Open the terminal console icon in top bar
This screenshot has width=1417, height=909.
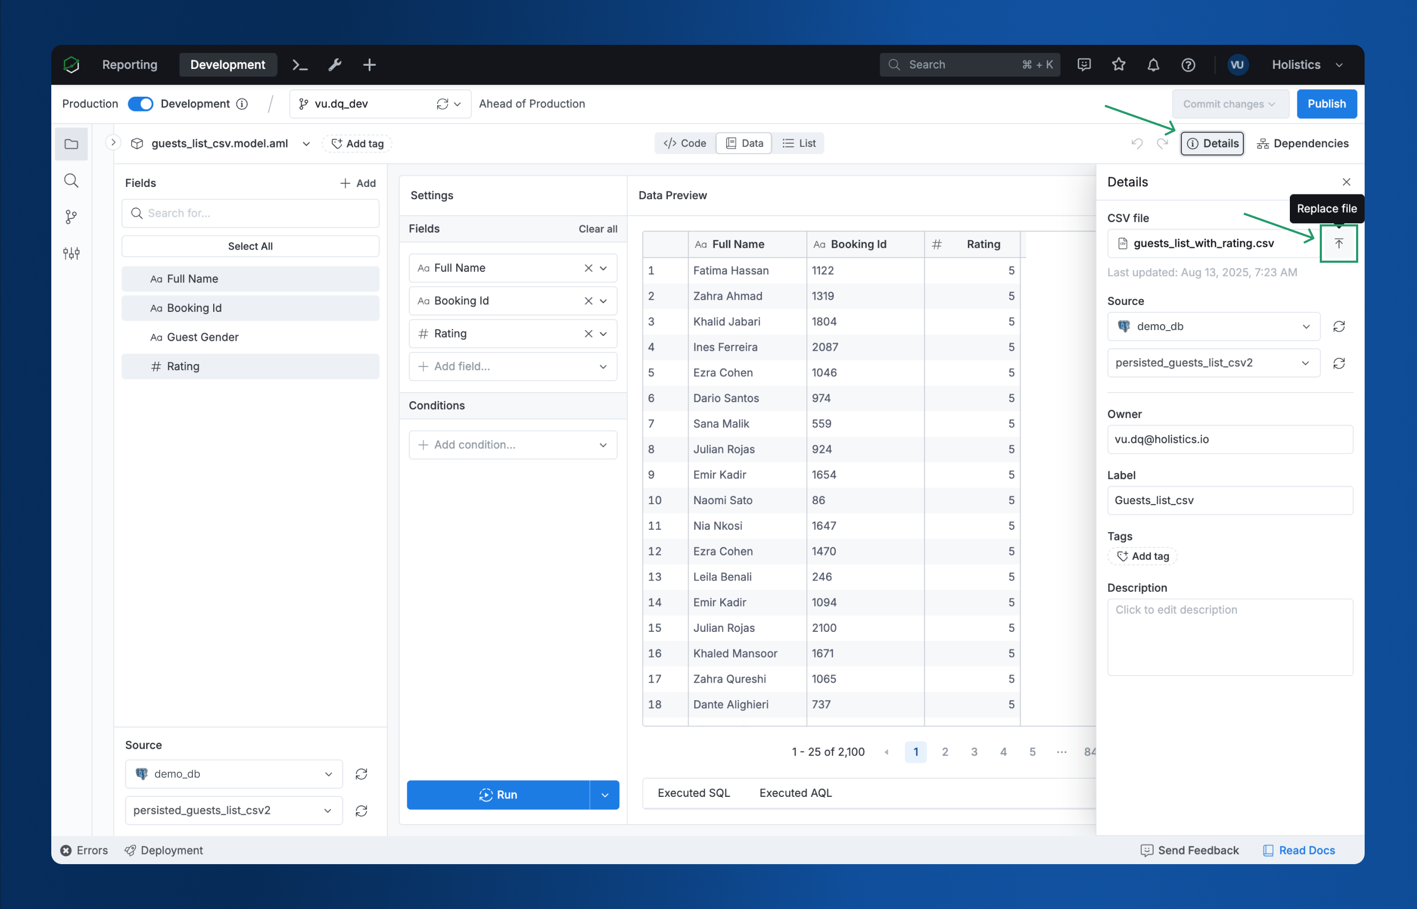[300, 65]
